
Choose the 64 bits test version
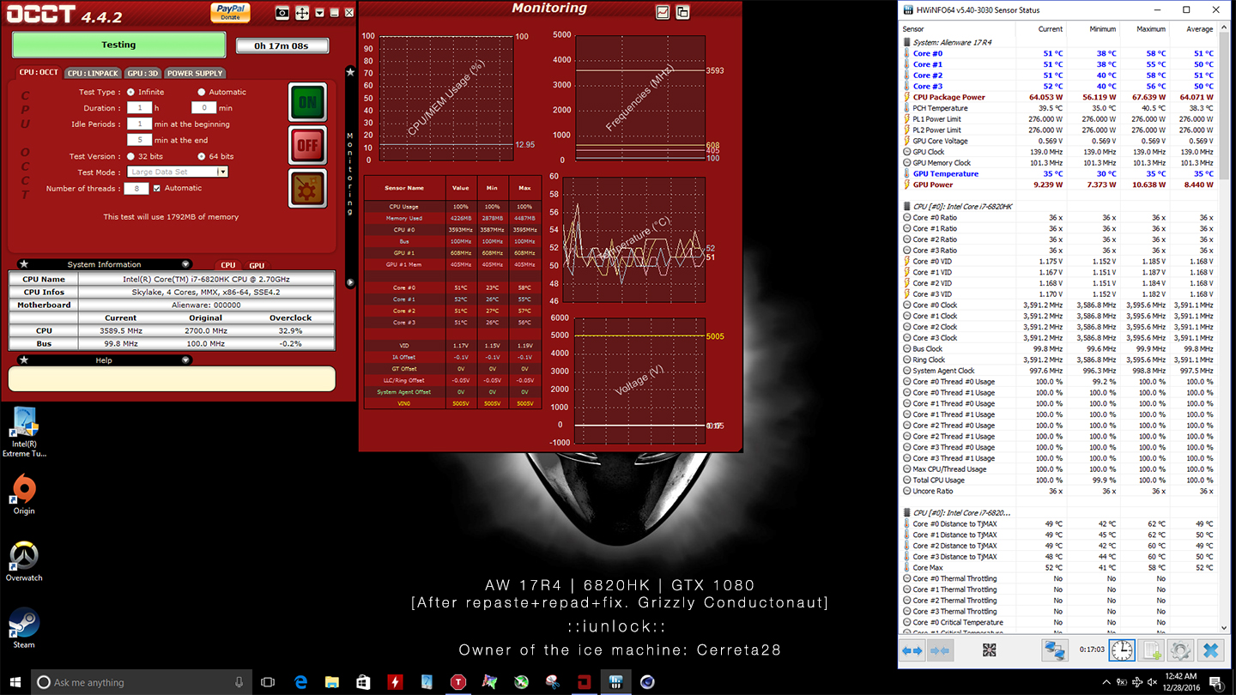click(202, 156)
